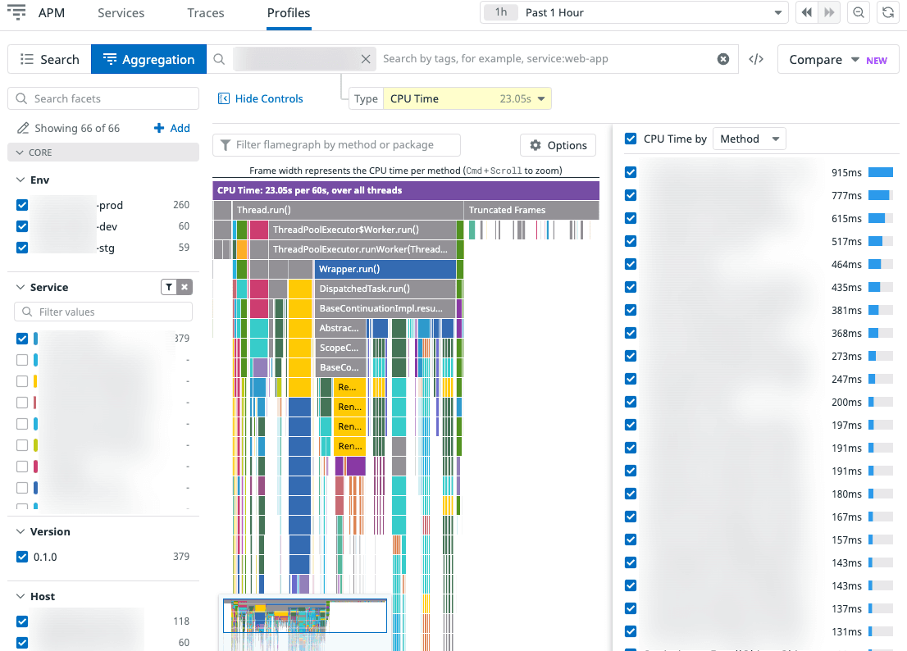Open the Past 1 Hour time dropdown
This screenshot has height=651, width=907.
point(634,13)
